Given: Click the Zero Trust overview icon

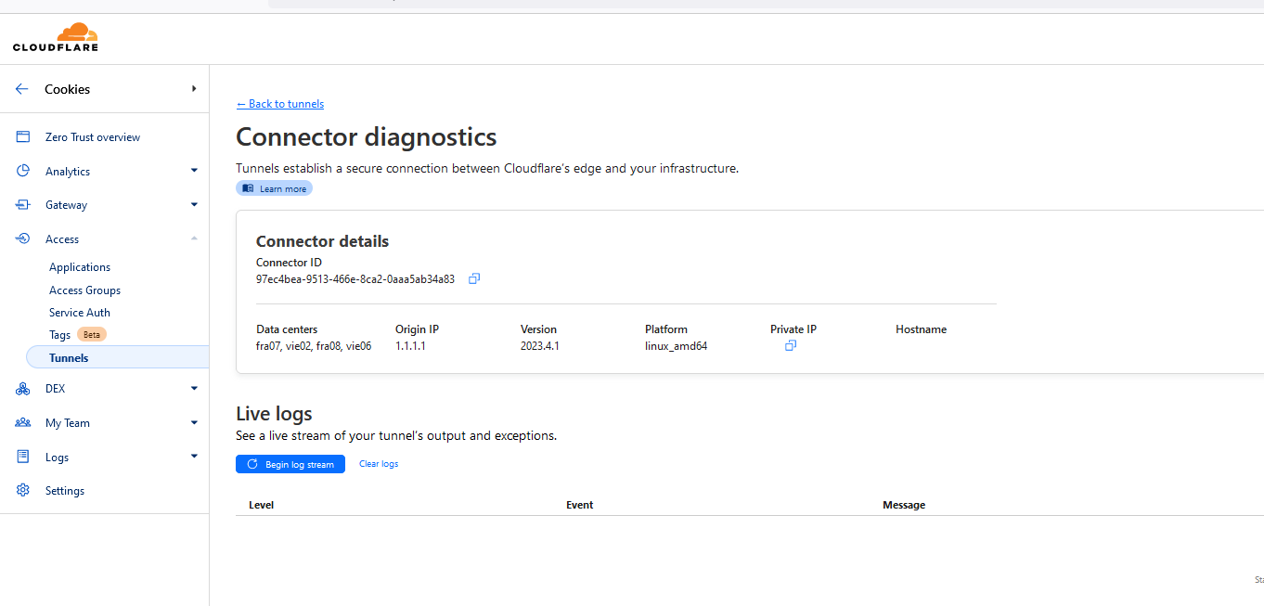Looking at the screenshot, I should click(x=23, y=137).
